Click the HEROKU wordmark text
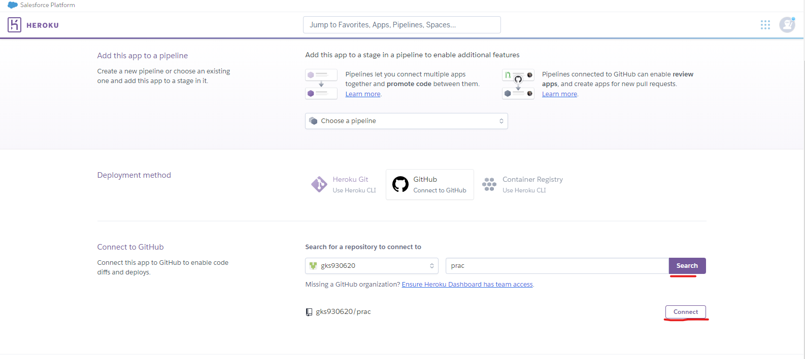The image size is (805, 359). (43, 25)
